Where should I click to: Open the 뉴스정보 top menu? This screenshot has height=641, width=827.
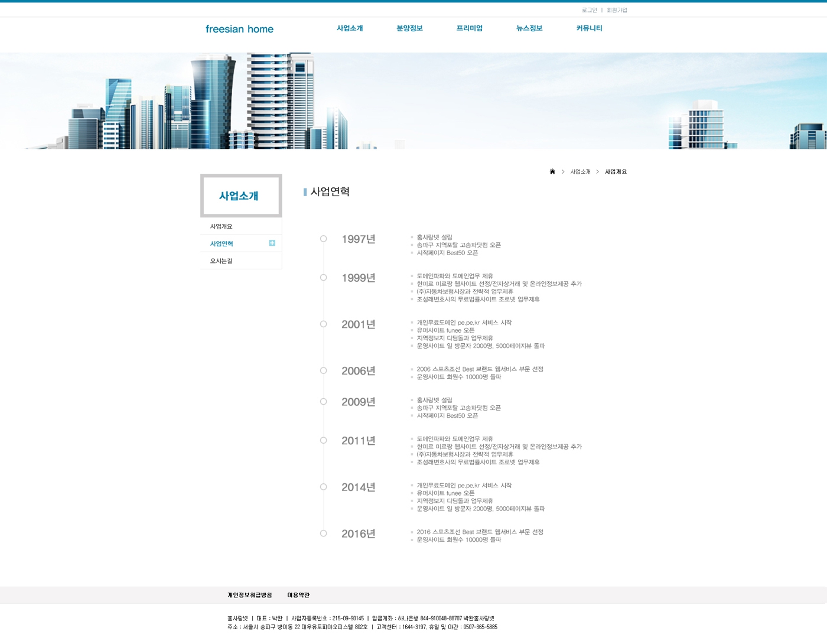coord(529,28)
